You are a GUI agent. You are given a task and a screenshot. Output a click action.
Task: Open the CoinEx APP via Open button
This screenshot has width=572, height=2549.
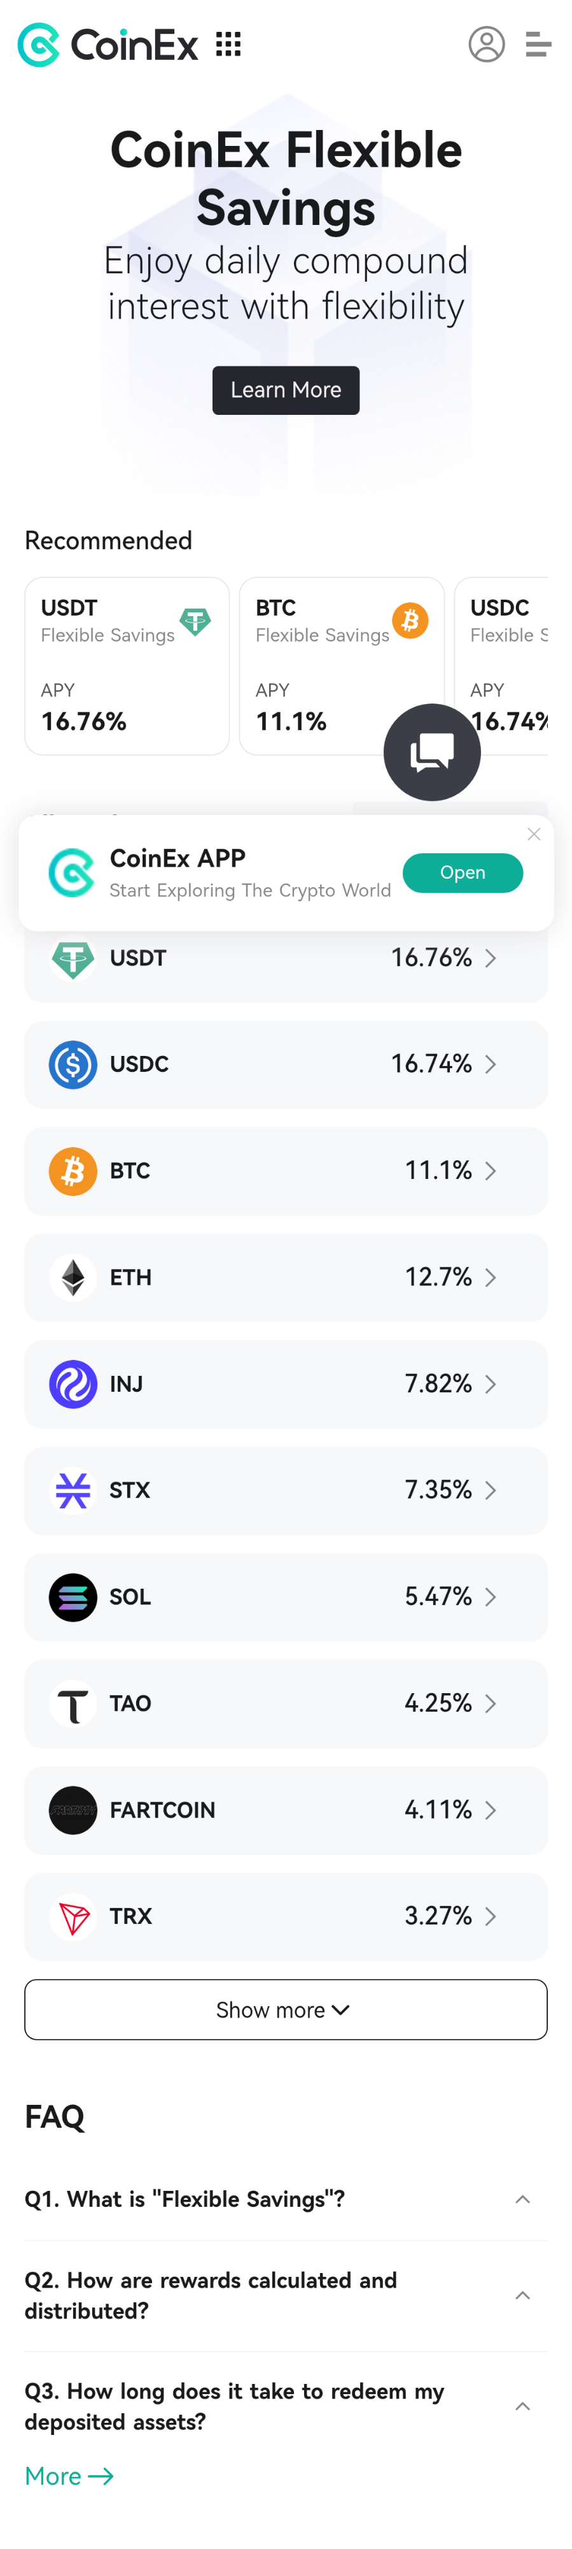463,873
